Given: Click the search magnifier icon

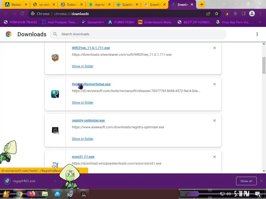Looking at the screenshot, I should point(55,34).
